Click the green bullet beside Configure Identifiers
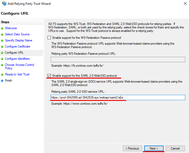189x153 pixels. point(2,59)
